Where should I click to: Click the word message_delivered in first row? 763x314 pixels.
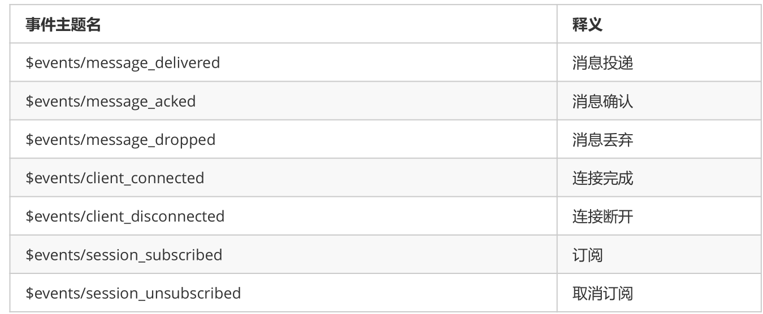[153, 63]
